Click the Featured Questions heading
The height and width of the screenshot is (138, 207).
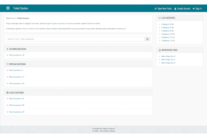coord(18,49)
